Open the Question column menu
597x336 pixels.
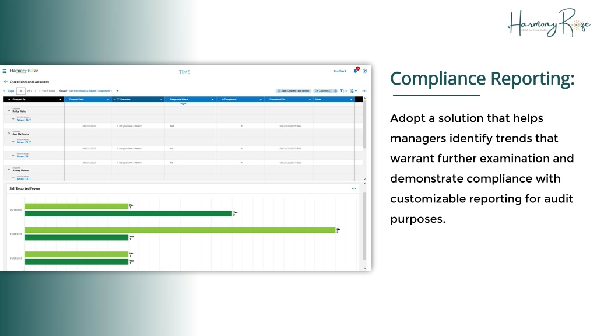[161, 99]
